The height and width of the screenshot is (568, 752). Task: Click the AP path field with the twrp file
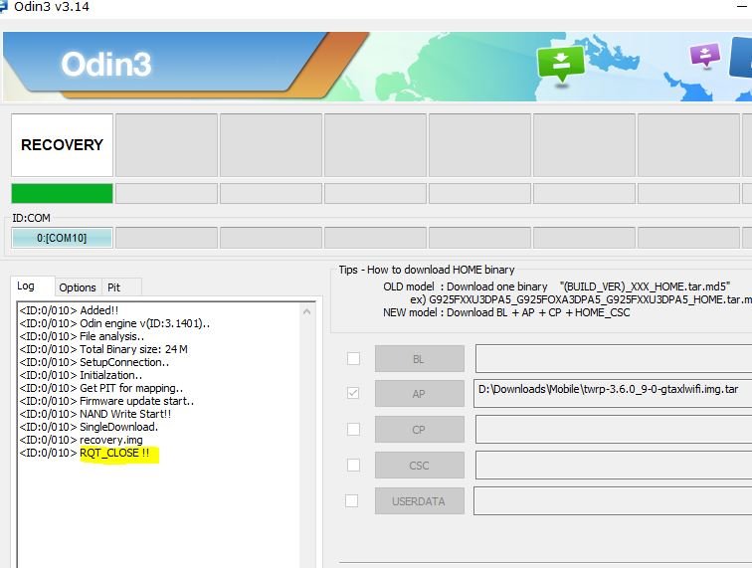[613, 393]
